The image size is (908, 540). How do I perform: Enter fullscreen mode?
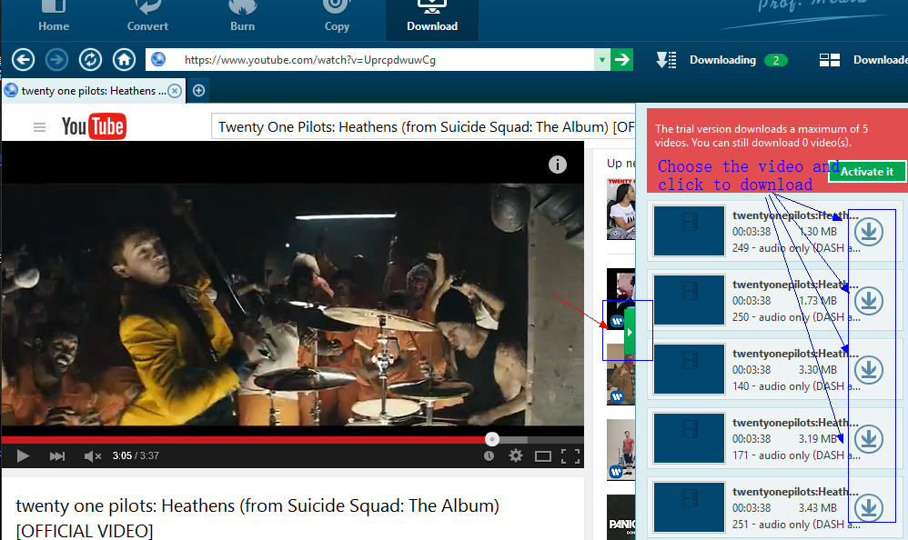click(570, 456)
